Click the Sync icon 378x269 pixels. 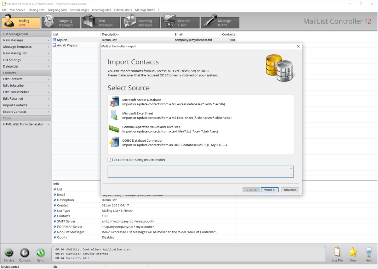pyautogui.click(x=40, y=253)
